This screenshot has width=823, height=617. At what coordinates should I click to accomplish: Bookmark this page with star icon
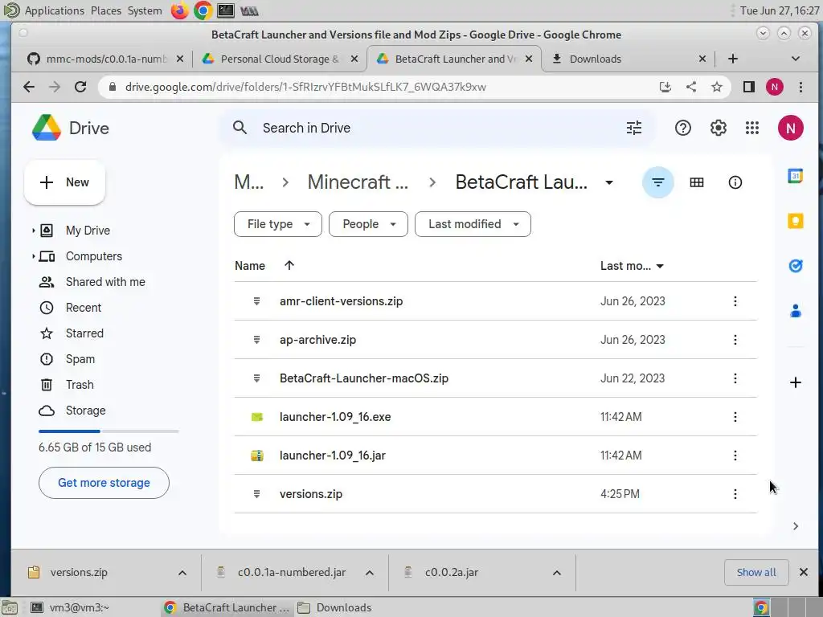pos(716,87)
